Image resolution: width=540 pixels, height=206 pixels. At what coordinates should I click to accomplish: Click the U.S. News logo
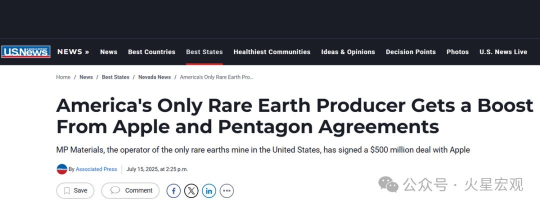click(25, 52)
